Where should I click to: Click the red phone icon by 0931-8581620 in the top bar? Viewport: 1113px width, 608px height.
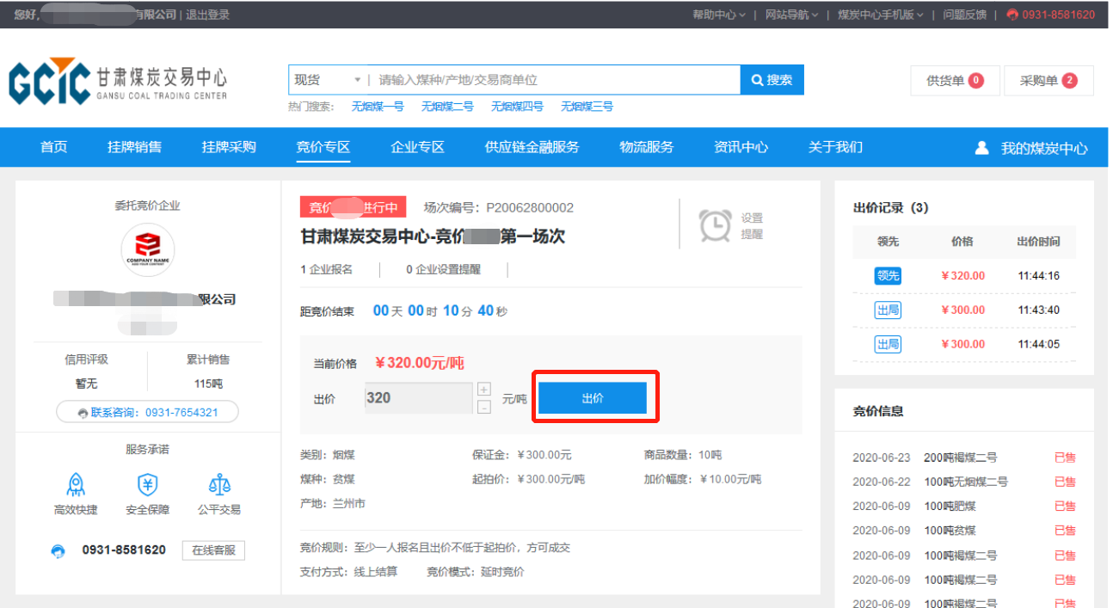point(1012,15)
